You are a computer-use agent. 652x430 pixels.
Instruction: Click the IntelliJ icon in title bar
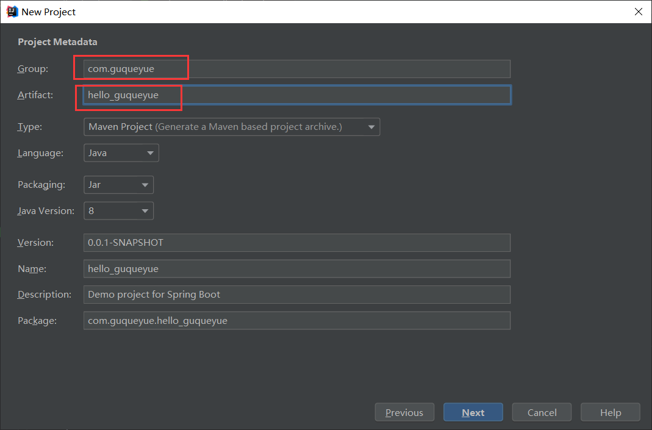[x=12, y=12]
